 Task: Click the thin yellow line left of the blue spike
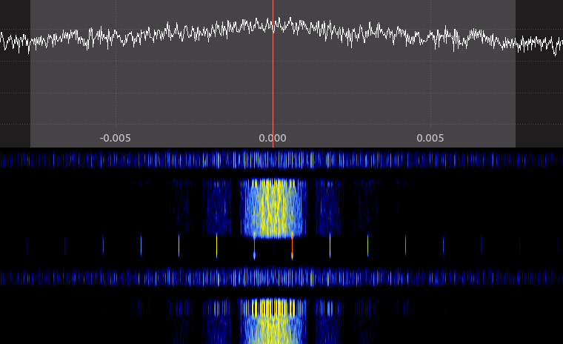click(216, 246)
